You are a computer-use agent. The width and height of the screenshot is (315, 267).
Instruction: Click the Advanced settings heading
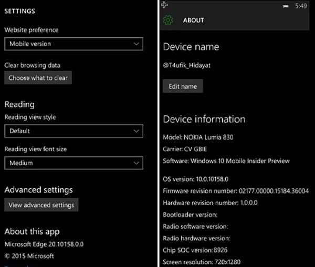tap(38, 190)
